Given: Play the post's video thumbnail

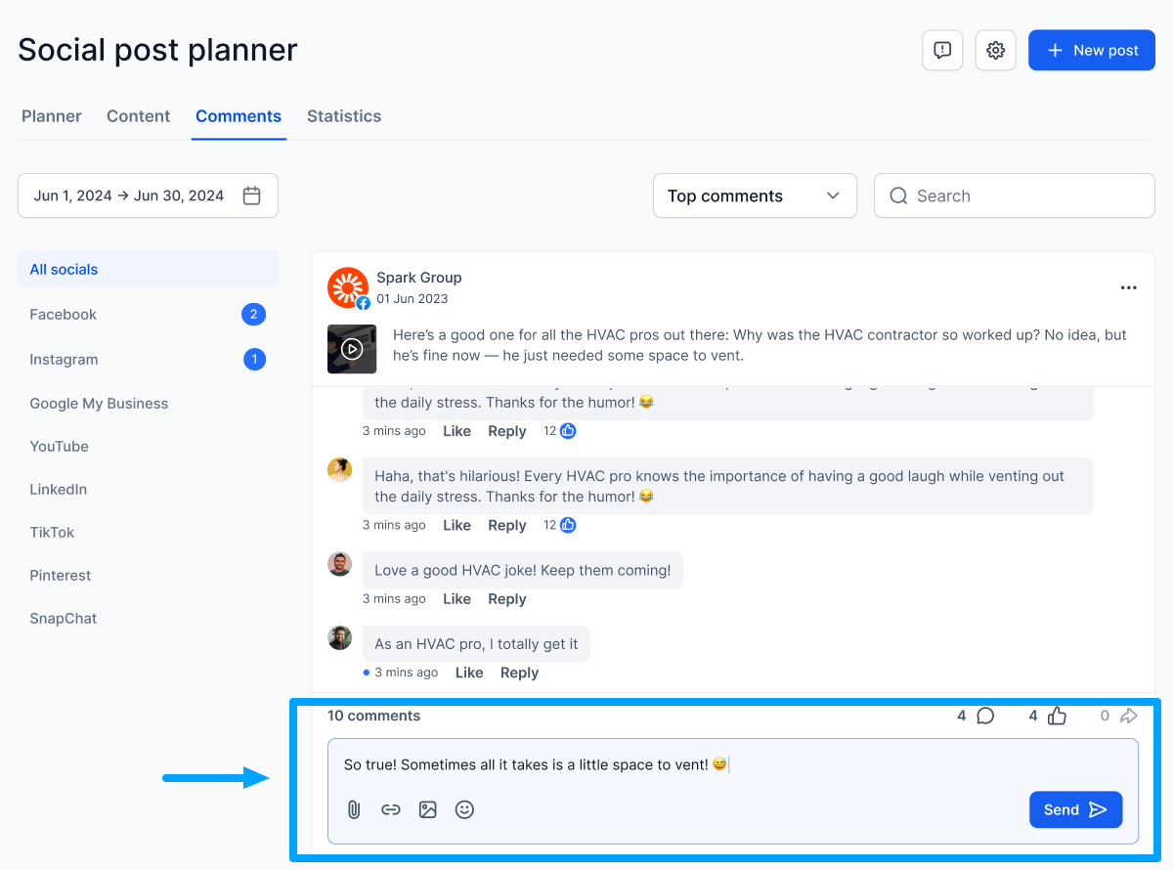Looking at the screenshot, I should 352,349.
